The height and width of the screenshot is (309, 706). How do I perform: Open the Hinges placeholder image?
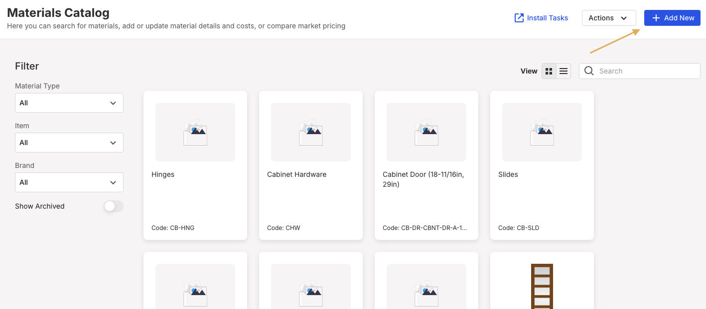pos(195,132)
